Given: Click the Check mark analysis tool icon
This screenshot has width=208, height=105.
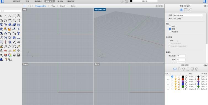Looking at the screenshot, I should 14,42.
